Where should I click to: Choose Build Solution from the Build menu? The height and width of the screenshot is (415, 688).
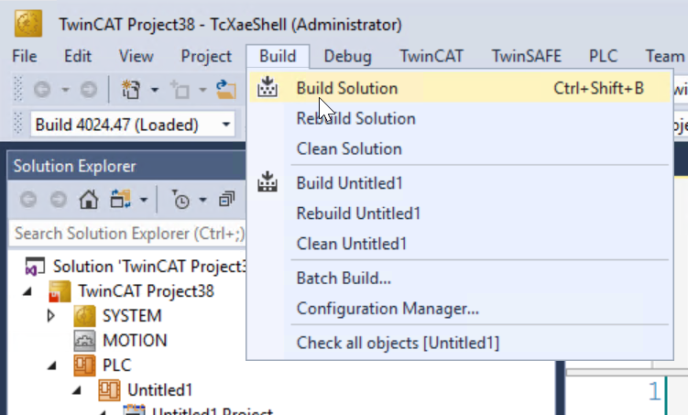tap(346, 88)
